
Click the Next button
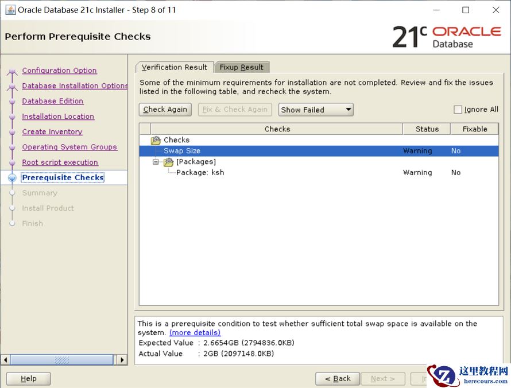click(383, 379)
